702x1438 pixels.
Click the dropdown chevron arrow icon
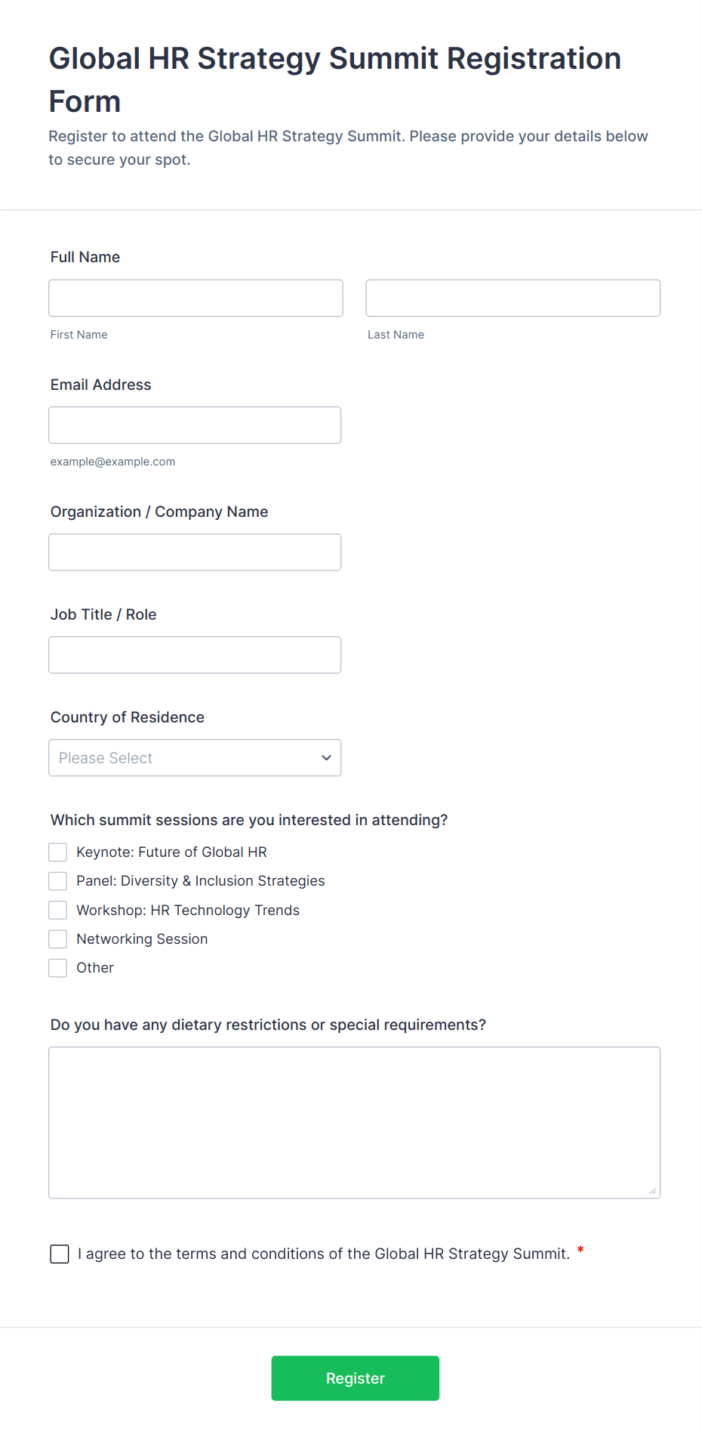click(326, 758)
